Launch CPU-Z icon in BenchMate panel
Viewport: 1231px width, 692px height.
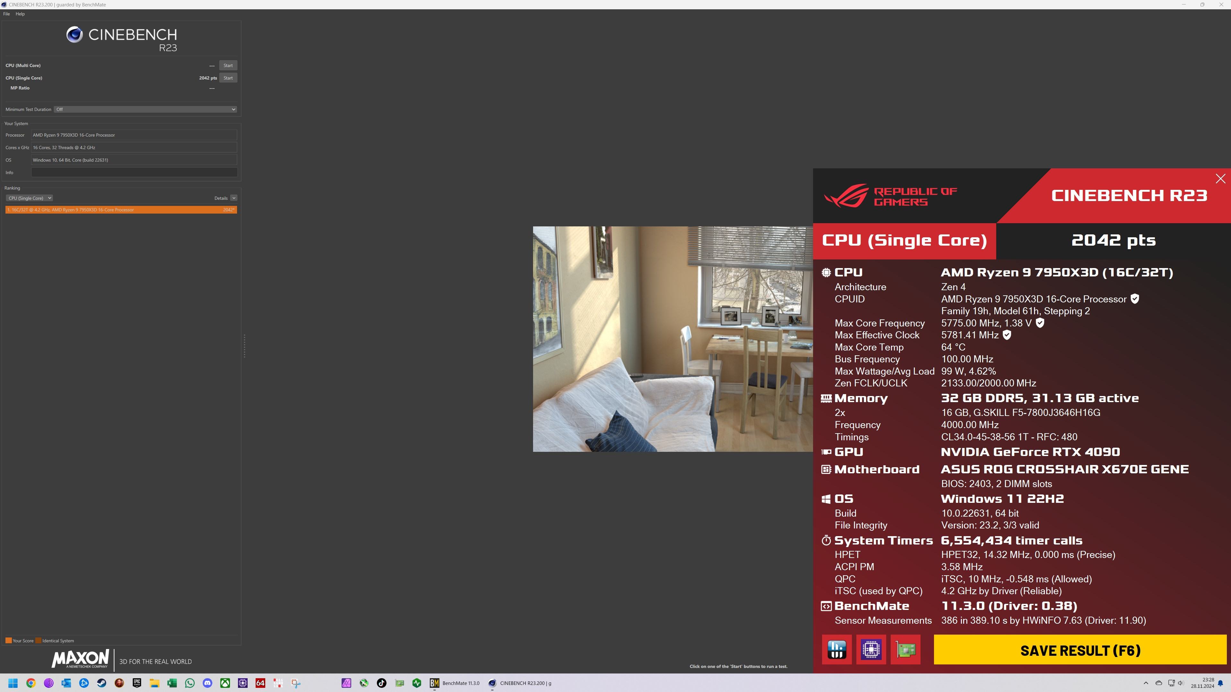coord(871,649)
